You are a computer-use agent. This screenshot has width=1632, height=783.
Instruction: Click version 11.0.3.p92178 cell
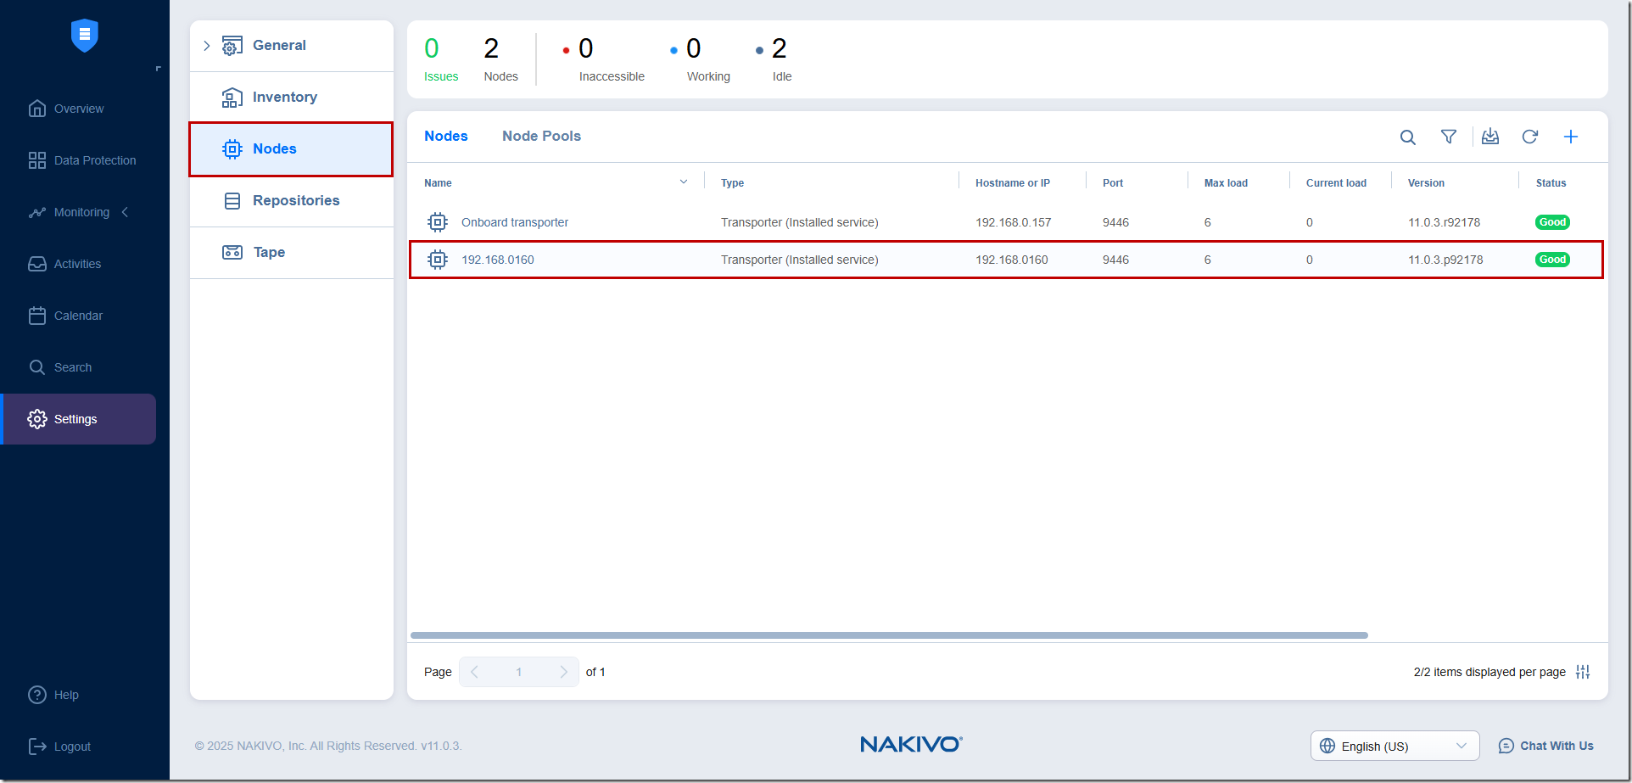tap(1445, 260)
